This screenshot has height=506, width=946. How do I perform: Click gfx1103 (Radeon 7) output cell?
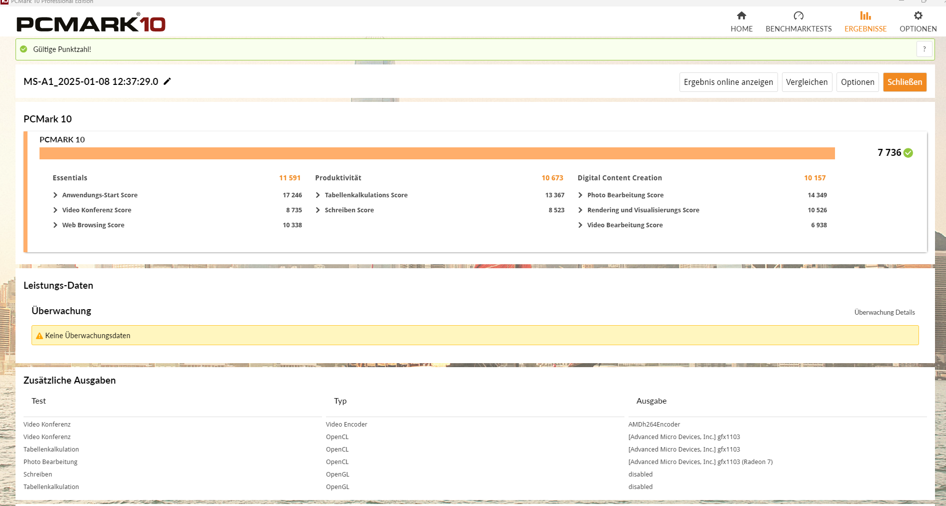pos(700,462)
